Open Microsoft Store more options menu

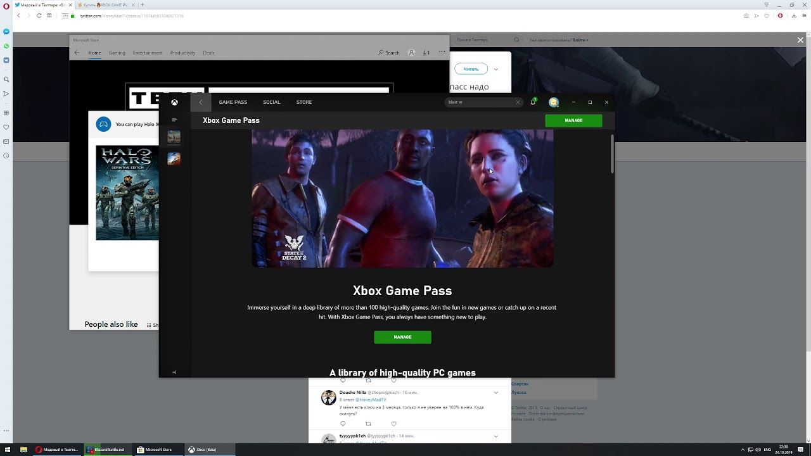[x=442, y=53]
